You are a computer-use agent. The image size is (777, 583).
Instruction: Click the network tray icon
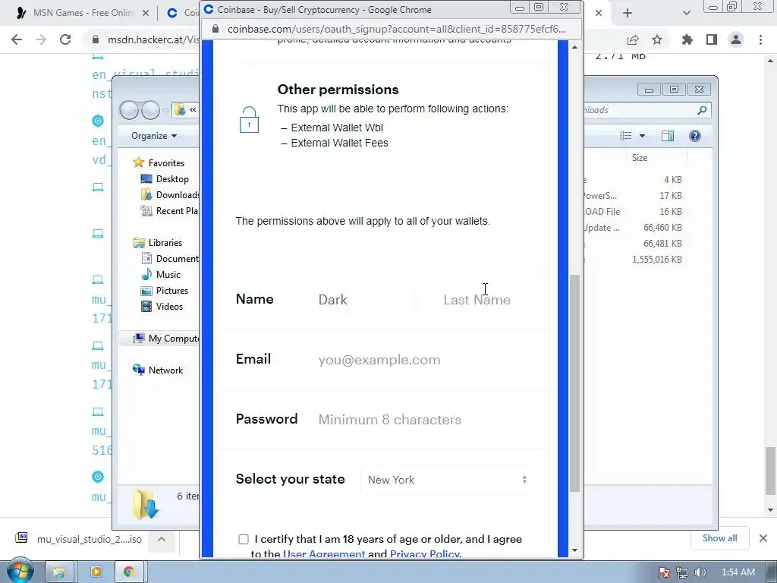(682, 572)
